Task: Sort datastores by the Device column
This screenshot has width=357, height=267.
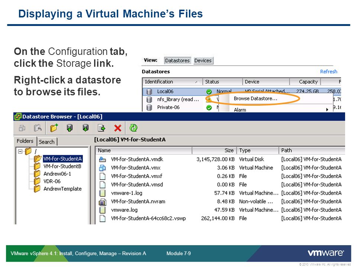Action: [x=266, y=82]
